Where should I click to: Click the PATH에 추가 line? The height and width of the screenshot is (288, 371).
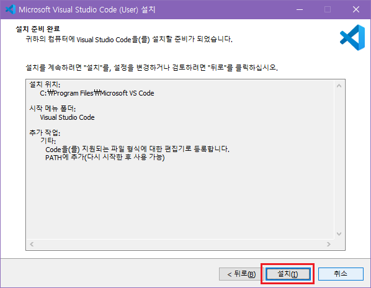[105, 157]
